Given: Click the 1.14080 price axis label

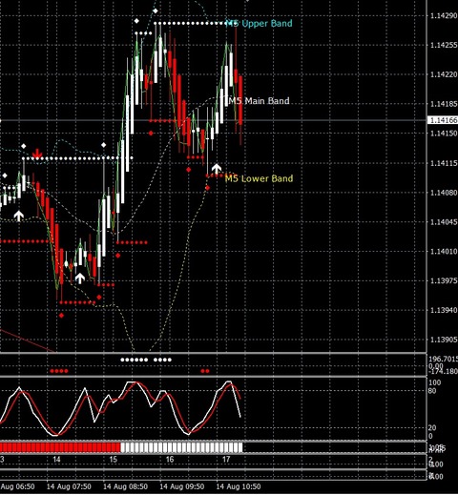Looking at the screenshot, I should pos(444,193).
